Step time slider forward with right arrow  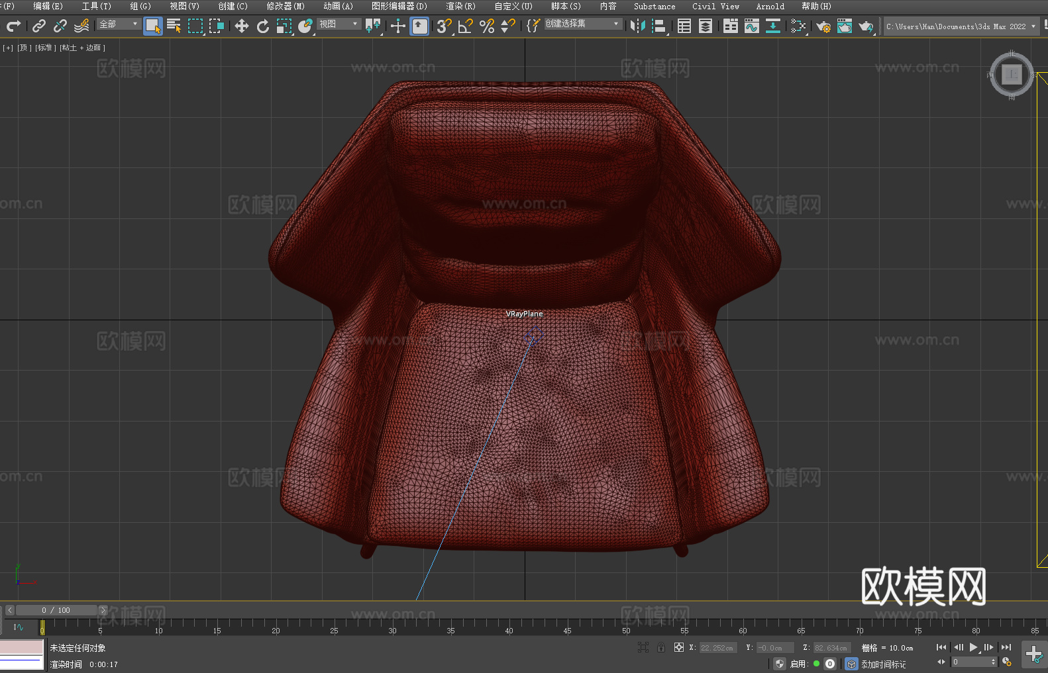[103, 610]
